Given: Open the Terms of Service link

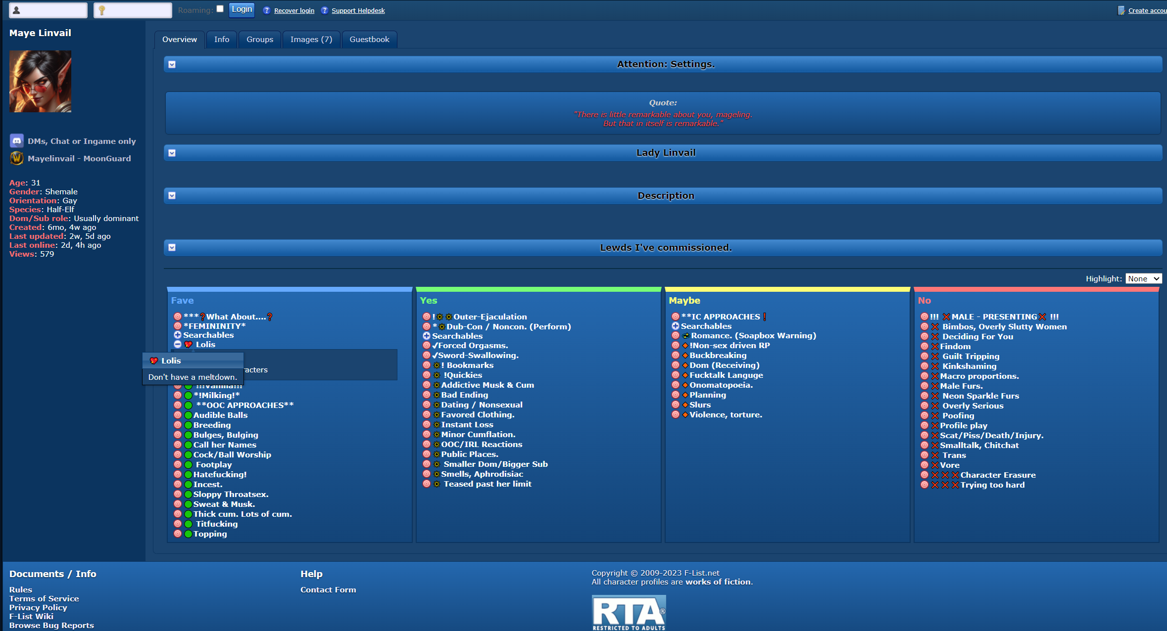Looking at the screenshot, I should click(44, 598).
